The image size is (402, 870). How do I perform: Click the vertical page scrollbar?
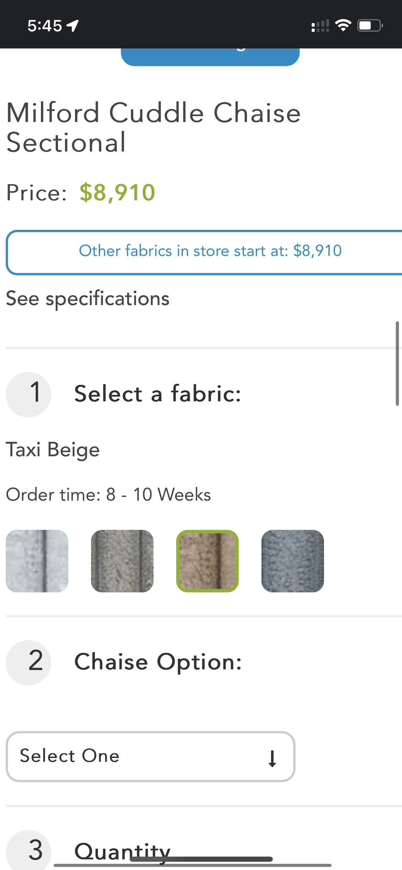397,363
